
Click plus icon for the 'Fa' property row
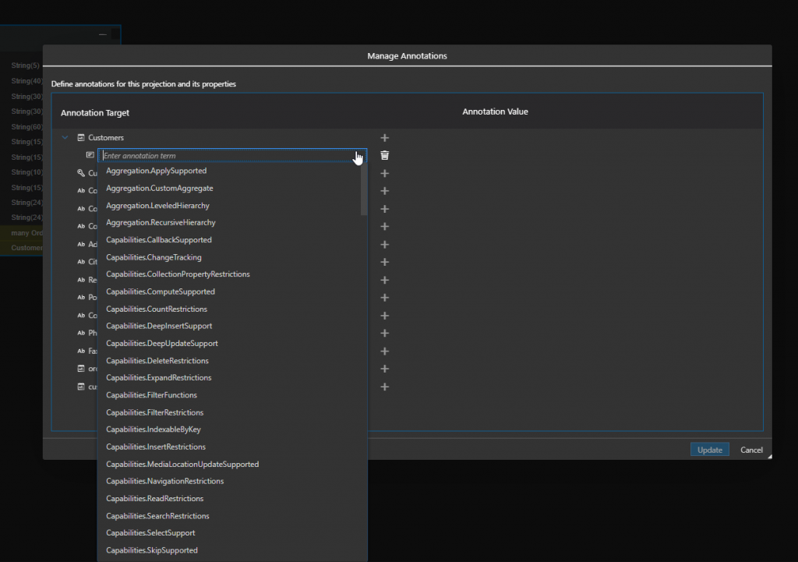pos(385,352)
